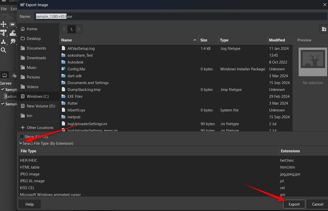Select the Clone stamp tool in toolbox
The image size is (328, 211).
3,42
